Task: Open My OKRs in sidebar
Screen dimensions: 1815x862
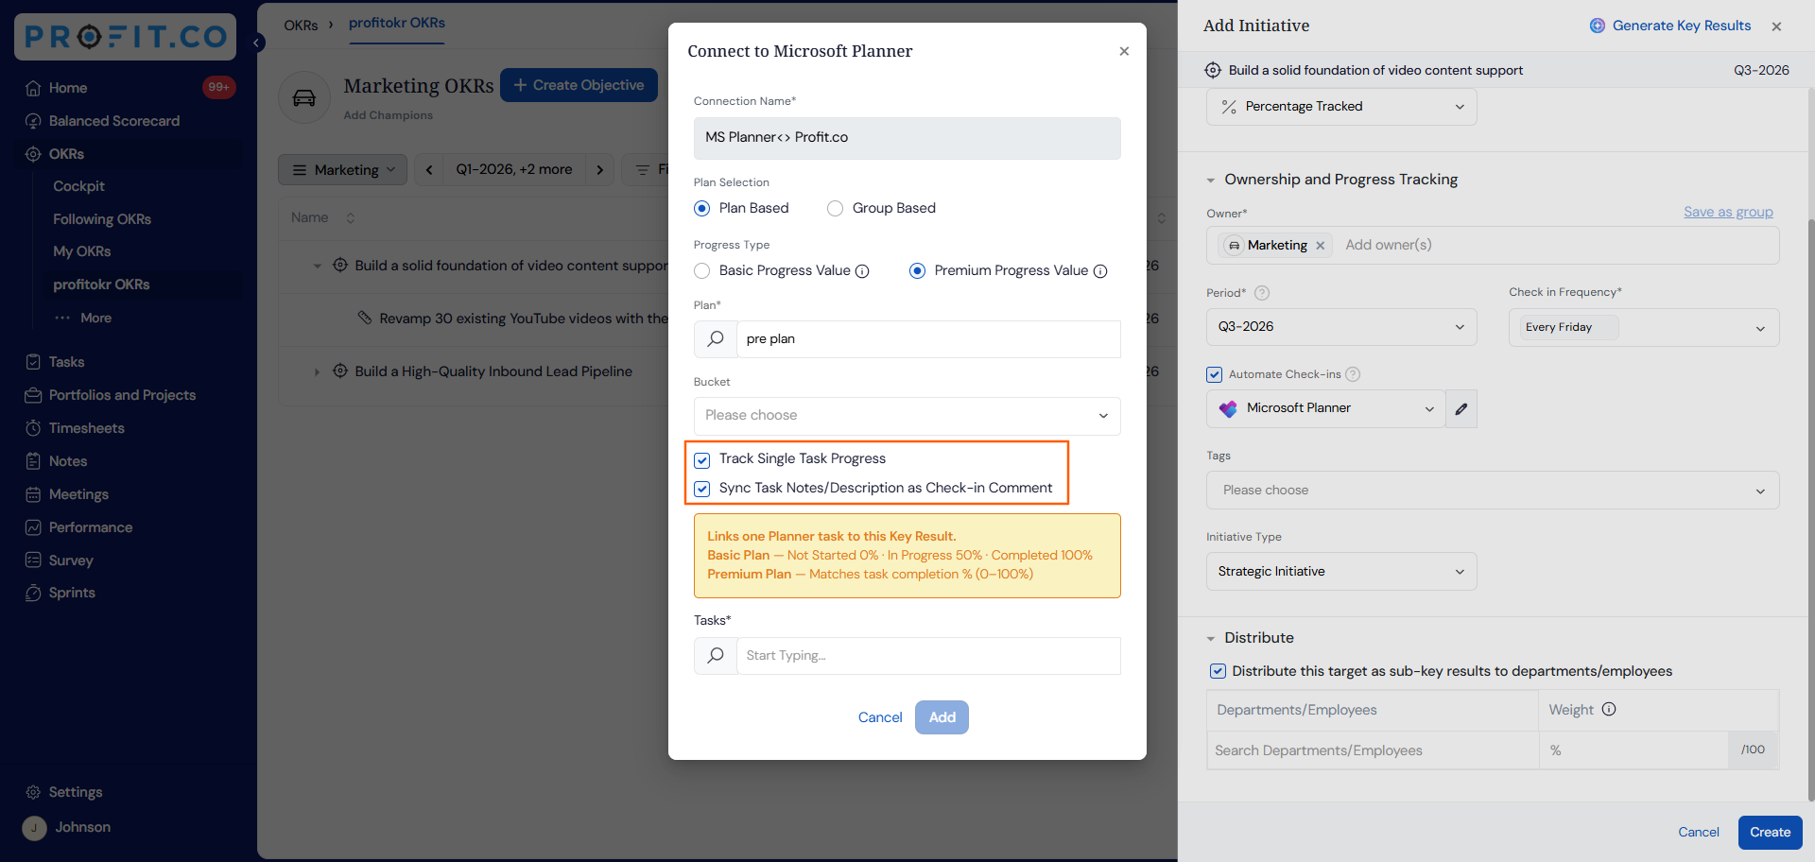Action: point(82,251)
